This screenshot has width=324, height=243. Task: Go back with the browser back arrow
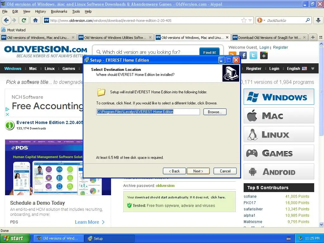click(6, 20)
